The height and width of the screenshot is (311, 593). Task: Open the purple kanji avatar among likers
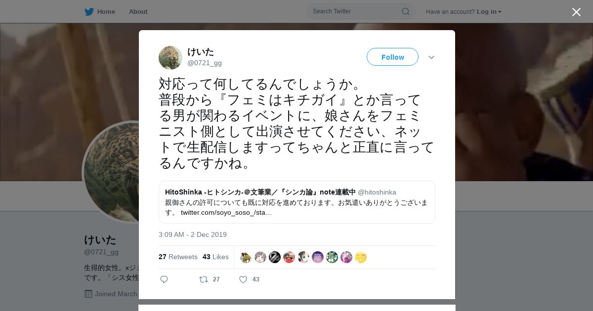318,257
